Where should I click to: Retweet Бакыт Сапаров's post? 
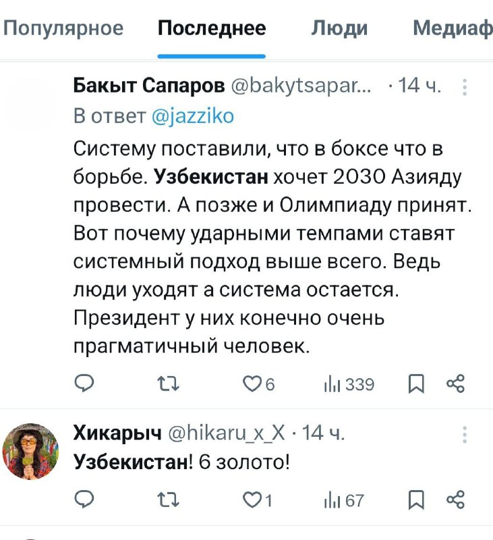(168, 384)
